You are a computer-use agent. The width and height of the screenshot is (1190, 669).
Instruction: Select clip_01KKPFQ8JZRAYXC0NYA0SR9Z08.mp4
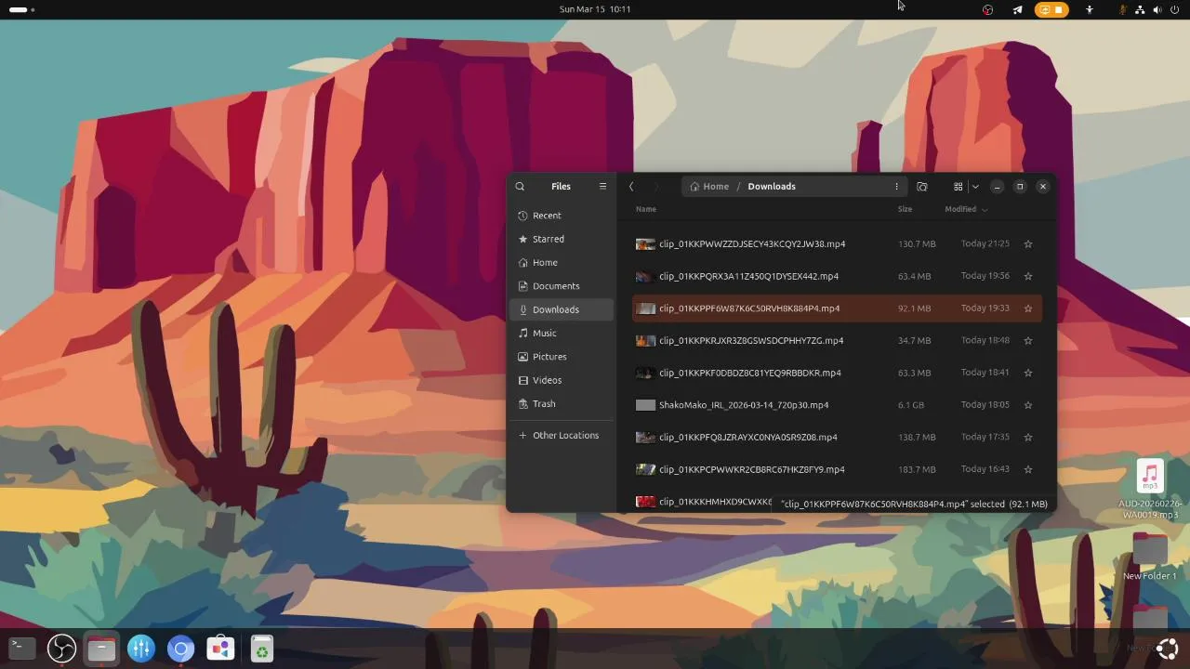pos(837,438)
